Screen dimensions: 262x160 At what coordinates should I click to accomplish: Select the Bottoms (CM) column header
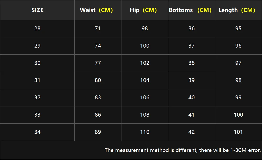pos(190,10)
